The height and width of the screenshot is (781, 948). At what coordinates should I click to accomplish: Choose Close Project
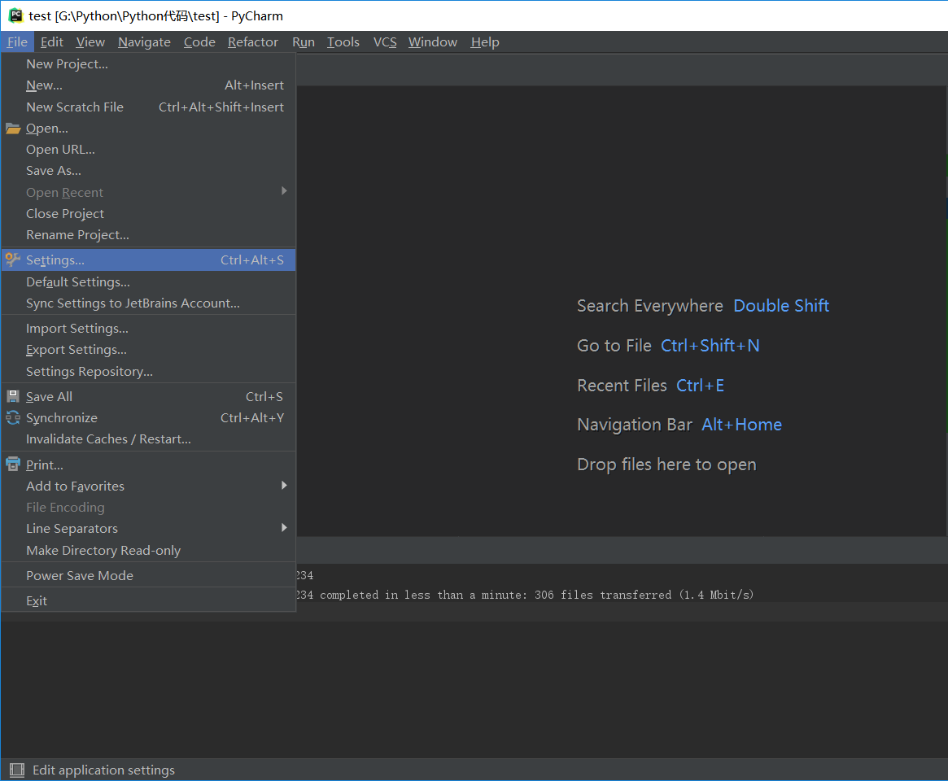[x=149, y=213]
